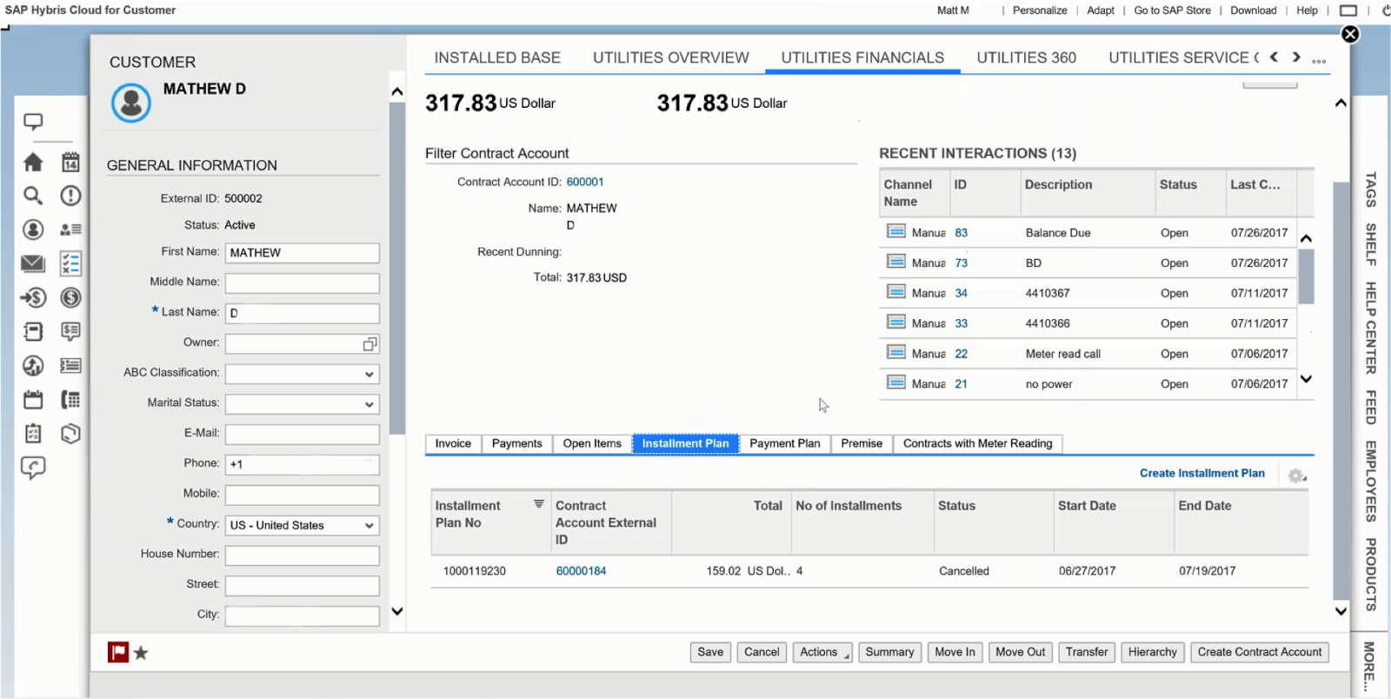Click the Transfer button

click(x=1087, y=652)
